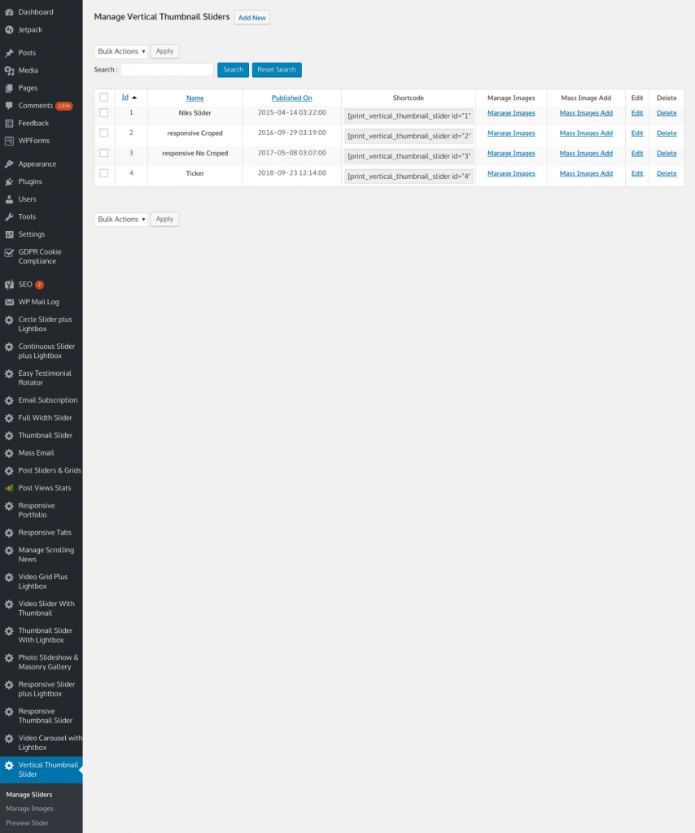
Task: Open the top Bulk Actions dropdown
Action: coord(120,50)
